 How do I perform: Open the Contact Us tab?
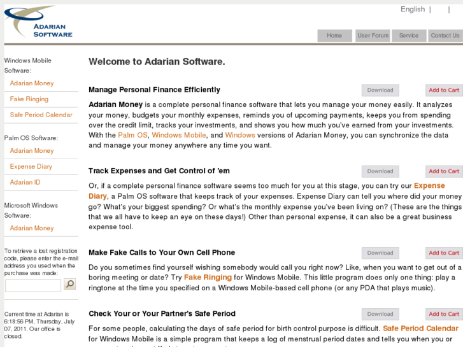[445, 36]
